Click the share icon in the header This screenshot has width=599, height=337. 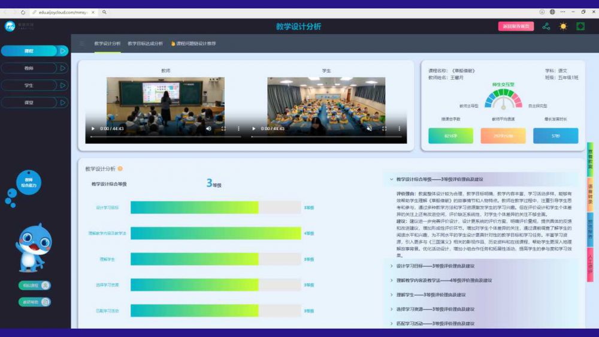click(546, 26)
